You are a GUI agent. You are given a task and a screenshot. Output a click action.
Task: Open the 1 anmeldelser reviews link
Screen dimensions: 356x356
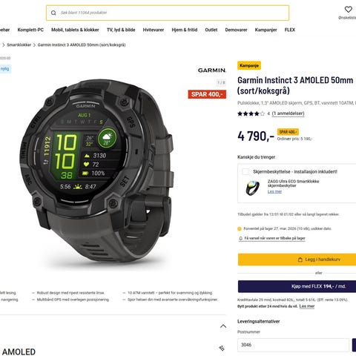288,113
